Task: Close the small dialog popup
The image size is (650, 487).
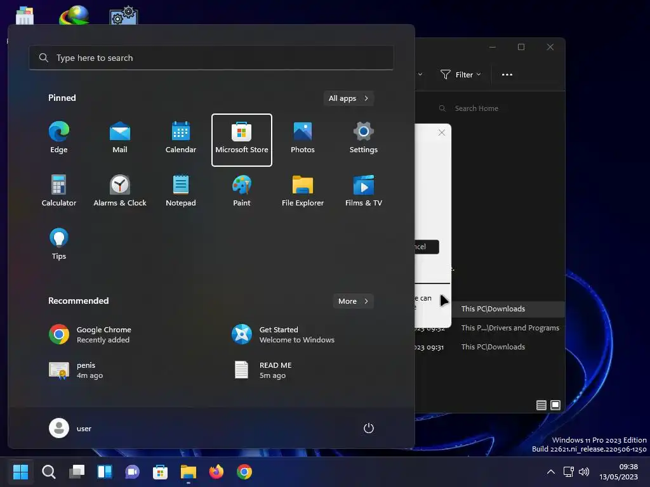Action: pyautogui.click(x=442, y=133)
